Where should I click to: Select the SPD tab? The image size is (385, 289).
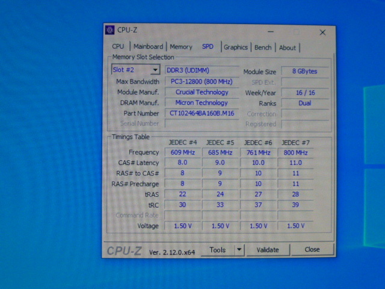point(208,46)
